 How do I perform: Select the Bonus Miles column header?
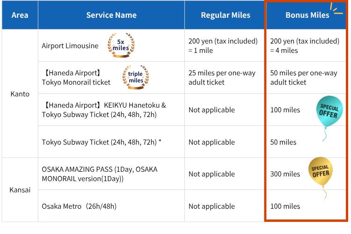307,15
